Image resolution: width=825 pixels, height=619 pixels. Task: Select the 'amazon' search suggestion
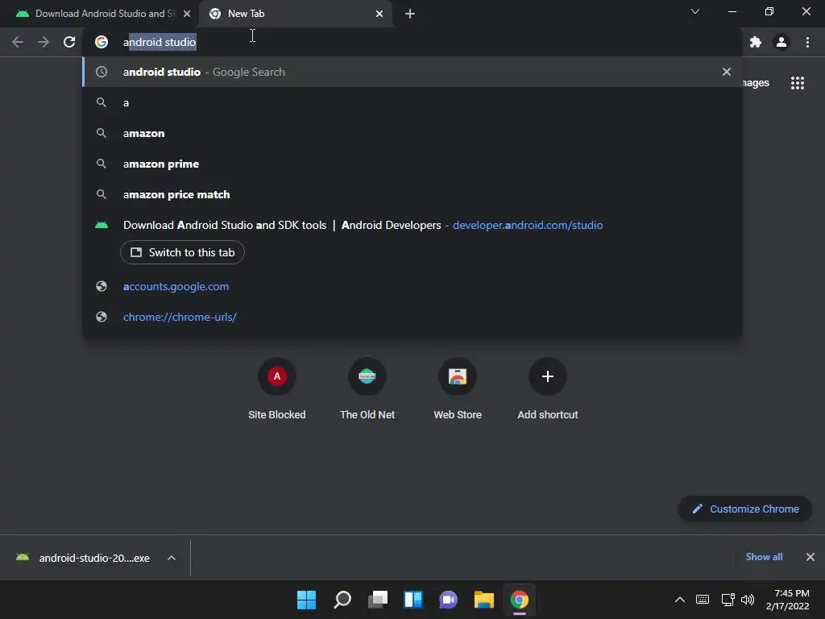412,133
